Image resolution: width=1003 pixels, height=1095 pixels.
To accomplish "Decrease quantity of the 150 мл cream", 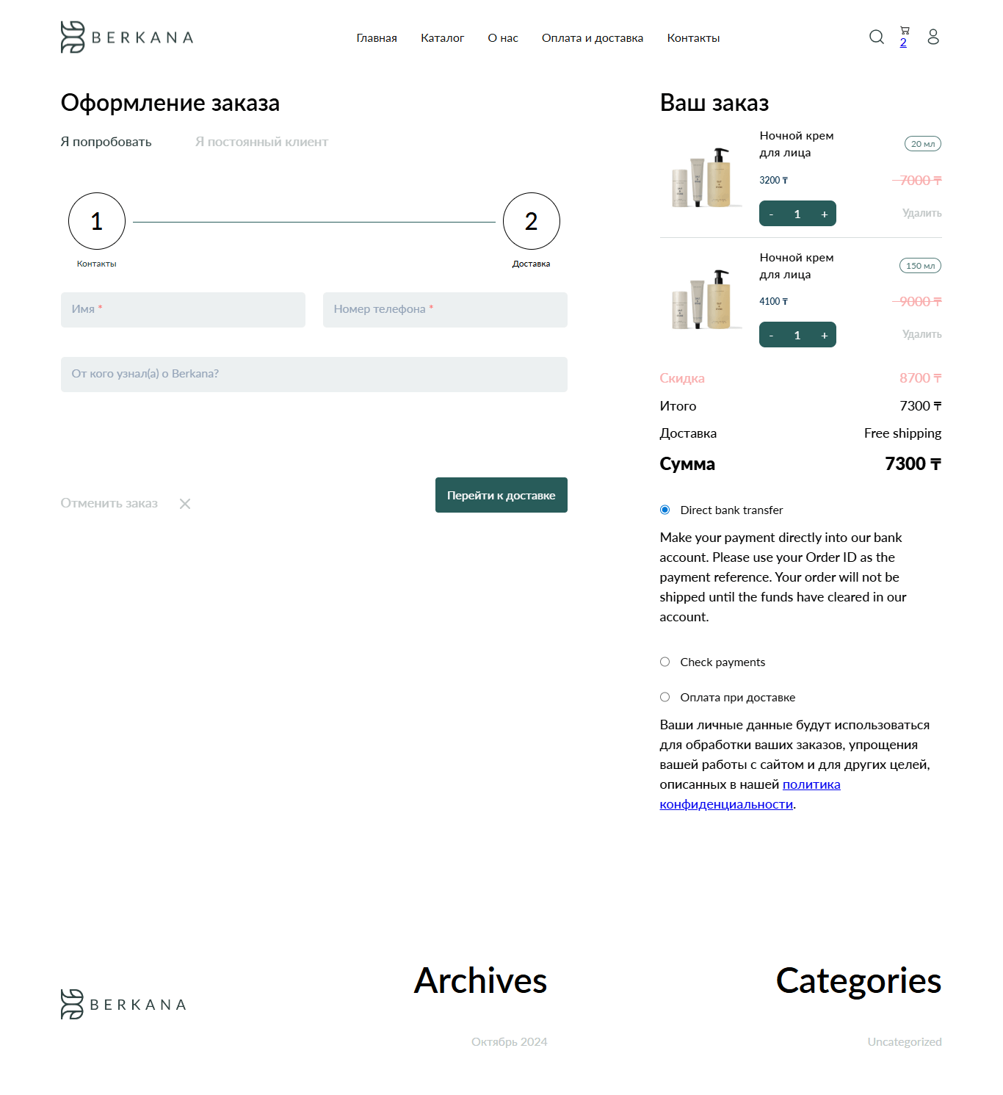I will point(771,336).
